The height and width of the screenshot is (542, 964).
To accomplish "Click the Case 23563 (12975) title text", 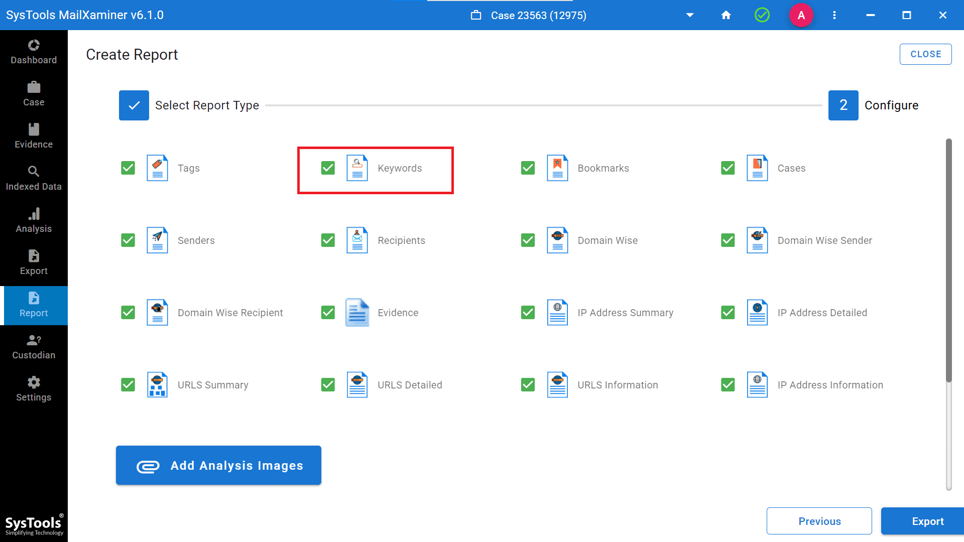I will [x=538, y=15].
